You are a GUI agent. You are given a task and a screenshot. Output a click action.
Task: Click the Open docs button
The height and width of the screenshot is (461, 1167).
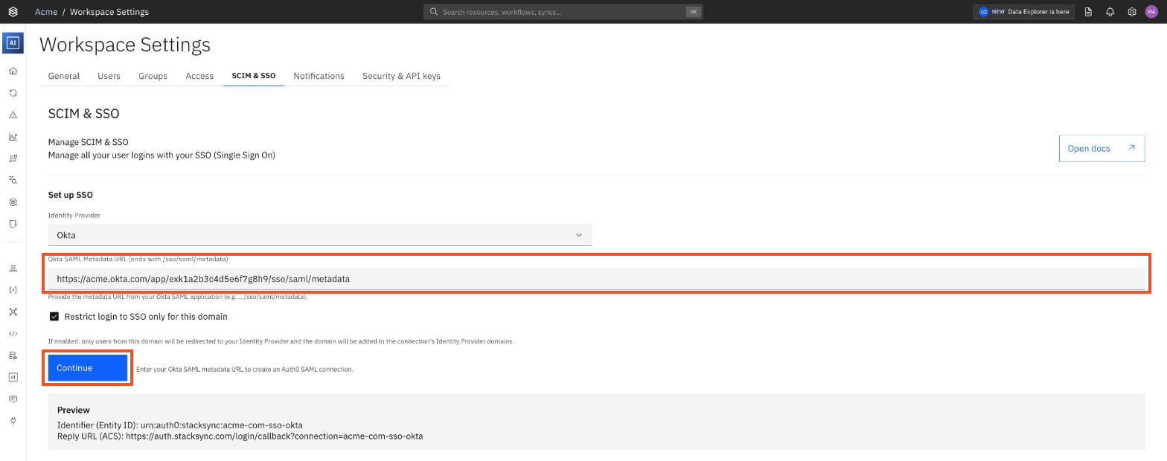click(1102, 149)
